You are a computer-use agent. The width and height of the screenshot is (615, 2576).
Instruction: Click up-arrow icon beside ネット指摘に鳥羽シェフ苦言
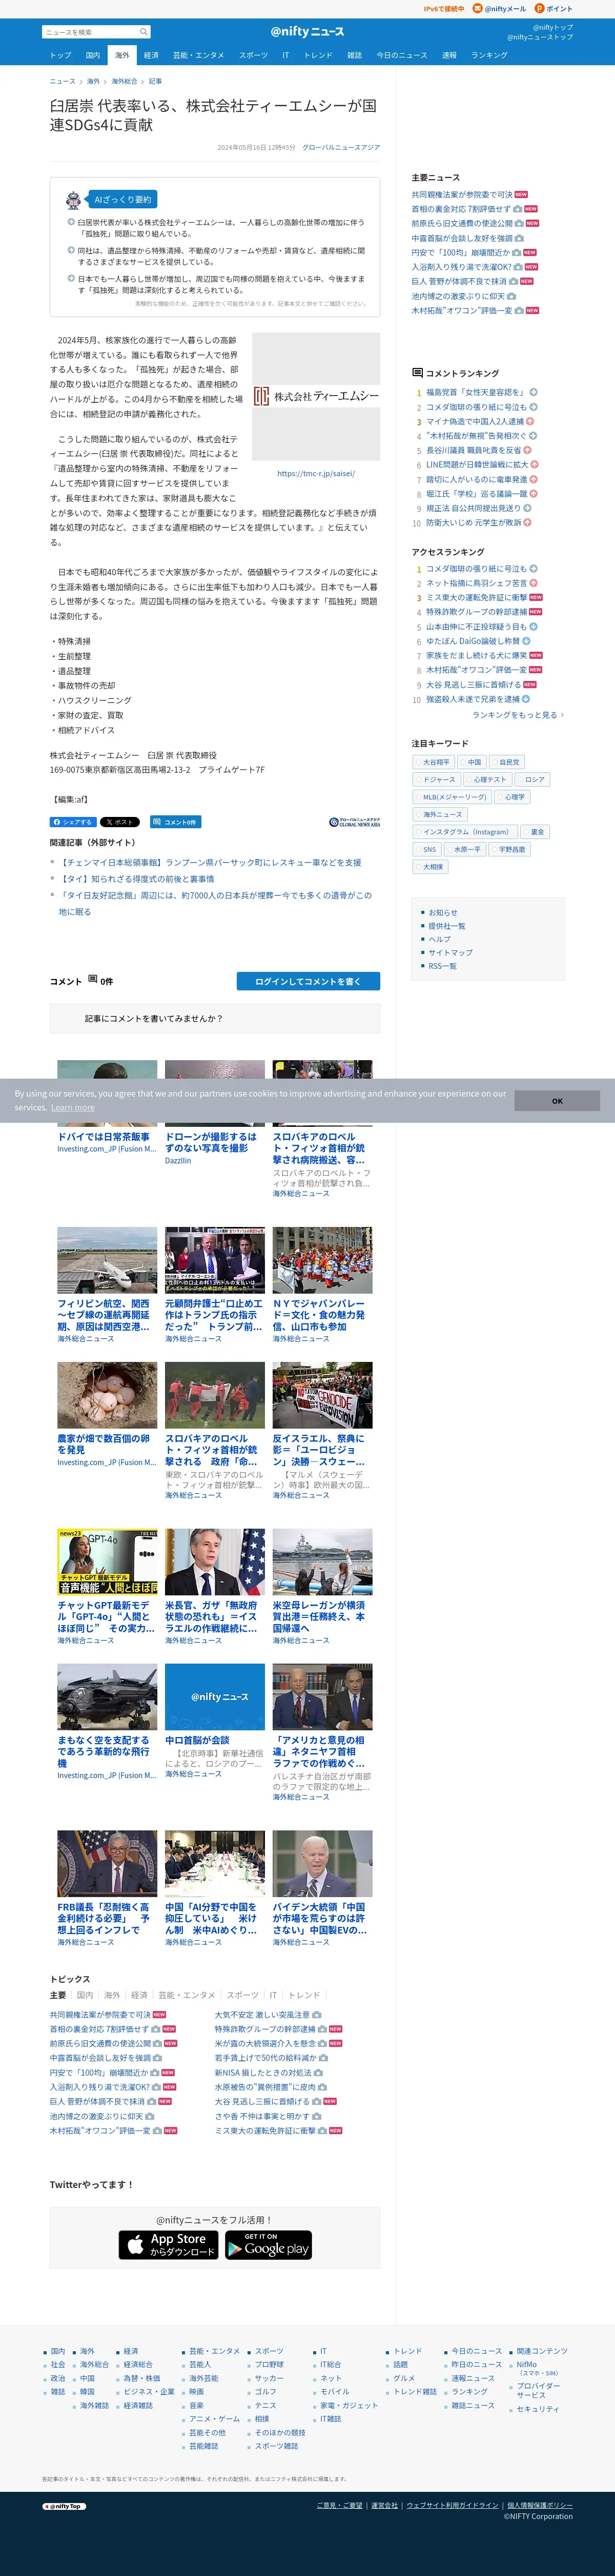(x=534, y=583)
